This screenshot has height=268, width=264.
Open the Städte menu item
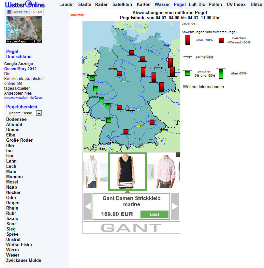coord(85,5)
